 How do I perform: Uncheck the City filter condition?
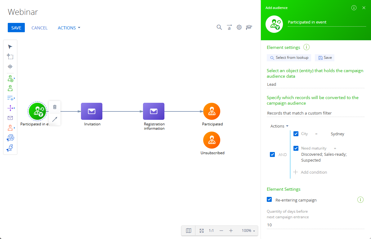pyautogui.click(x=296, y=134)
